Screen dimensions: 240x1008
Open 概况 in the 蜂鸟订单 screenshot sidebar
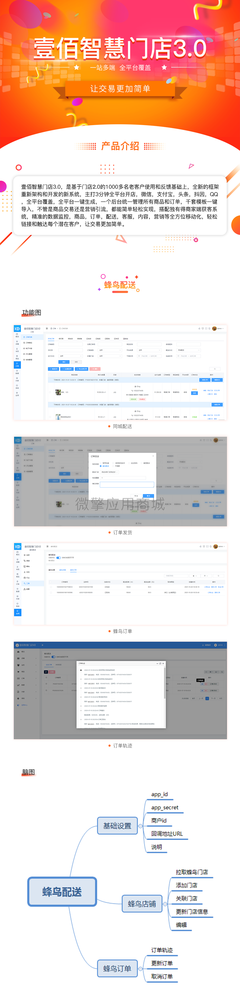click(18, 553)
